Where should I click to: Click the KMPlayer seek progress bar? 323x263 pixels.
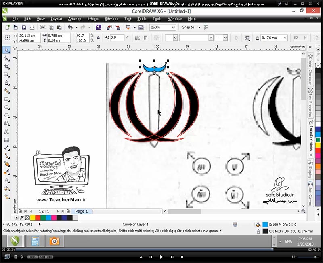[x=161, y=250]
